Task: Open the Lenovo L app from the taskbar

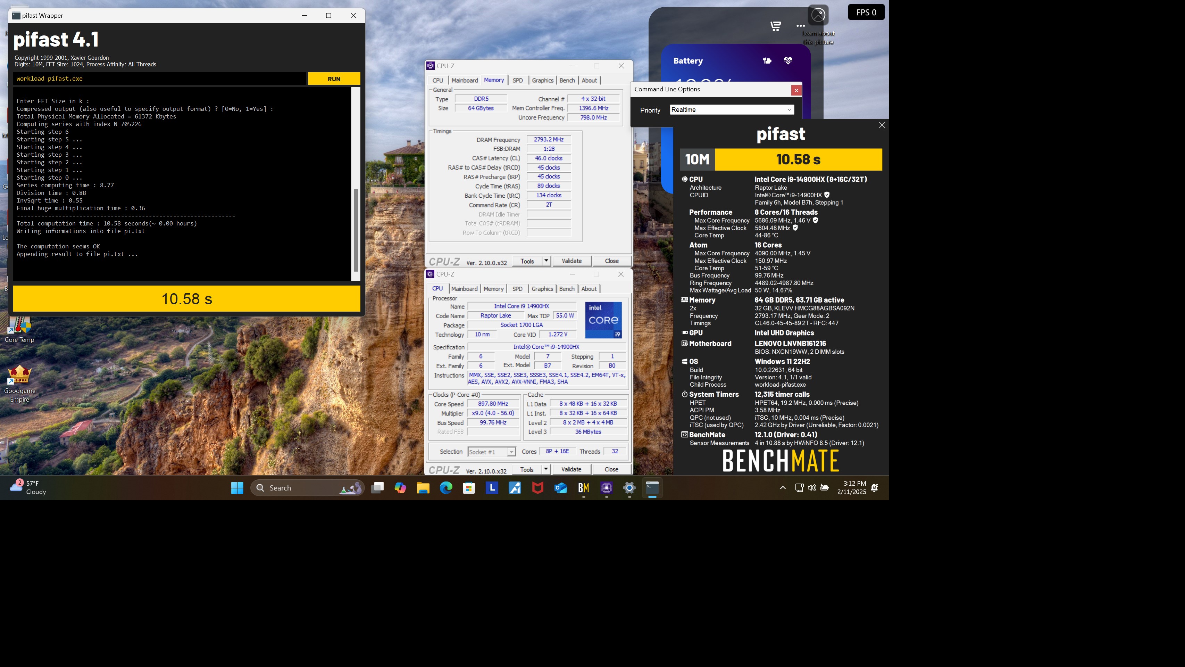Action: 492,488
